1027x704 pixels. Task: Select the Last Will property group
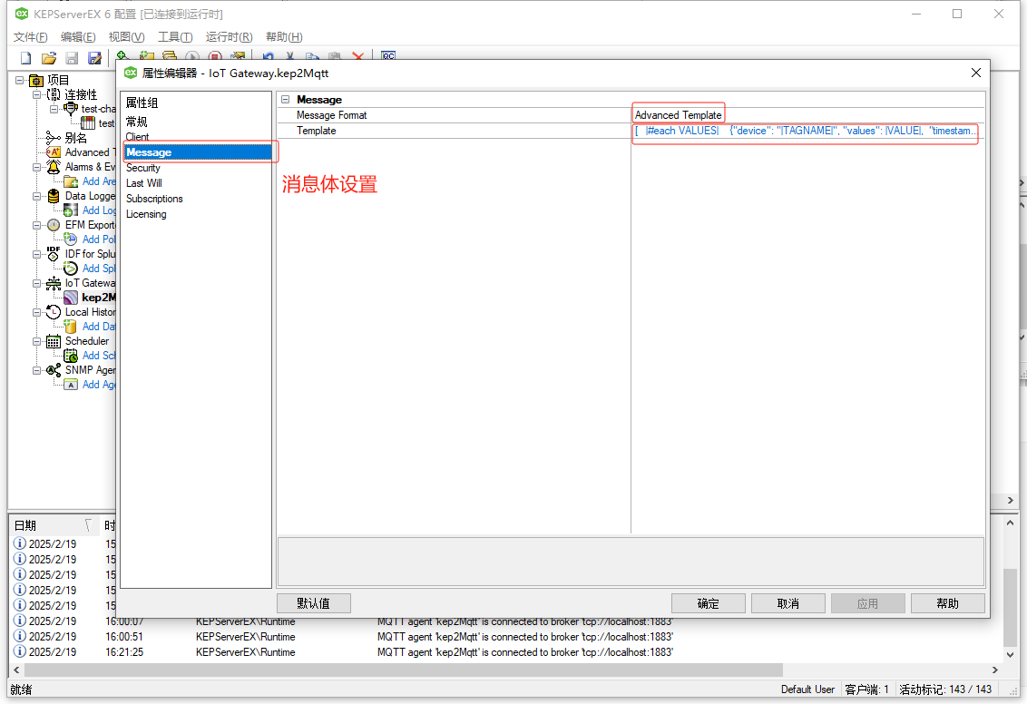click(x=144, y=183)
